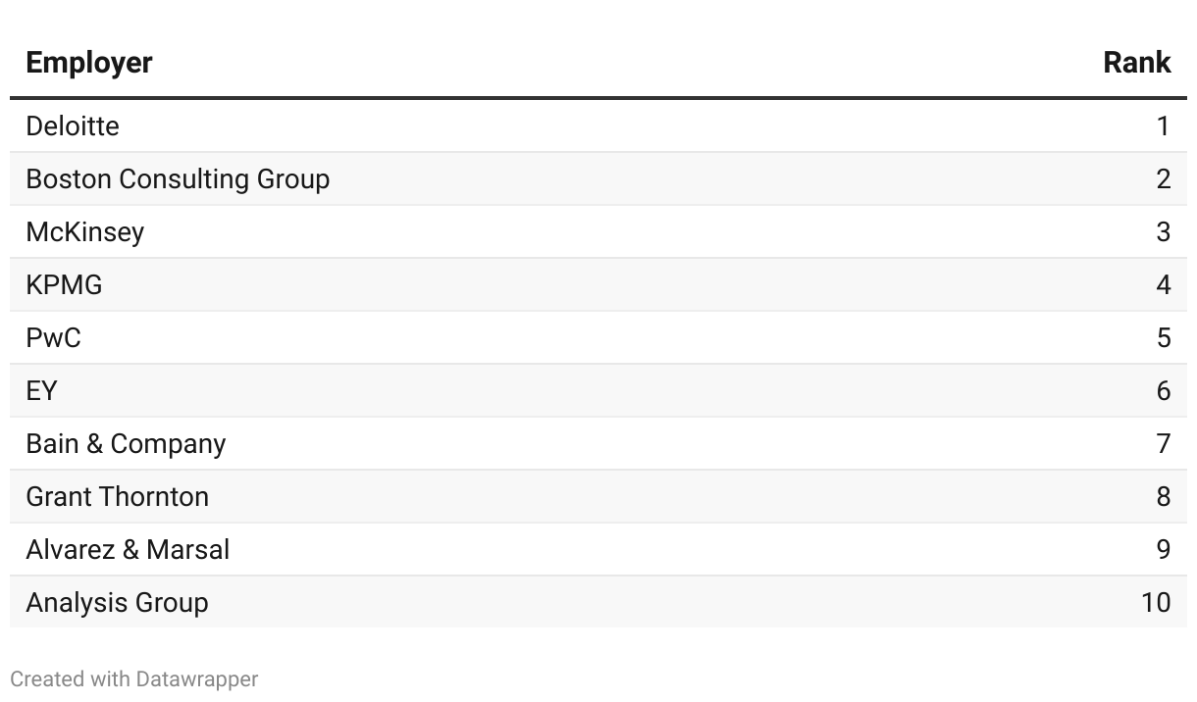Click the Rank column header
Image resolution: width=1197 pixels, height=702 pixels.
(x=1136, y=62)
